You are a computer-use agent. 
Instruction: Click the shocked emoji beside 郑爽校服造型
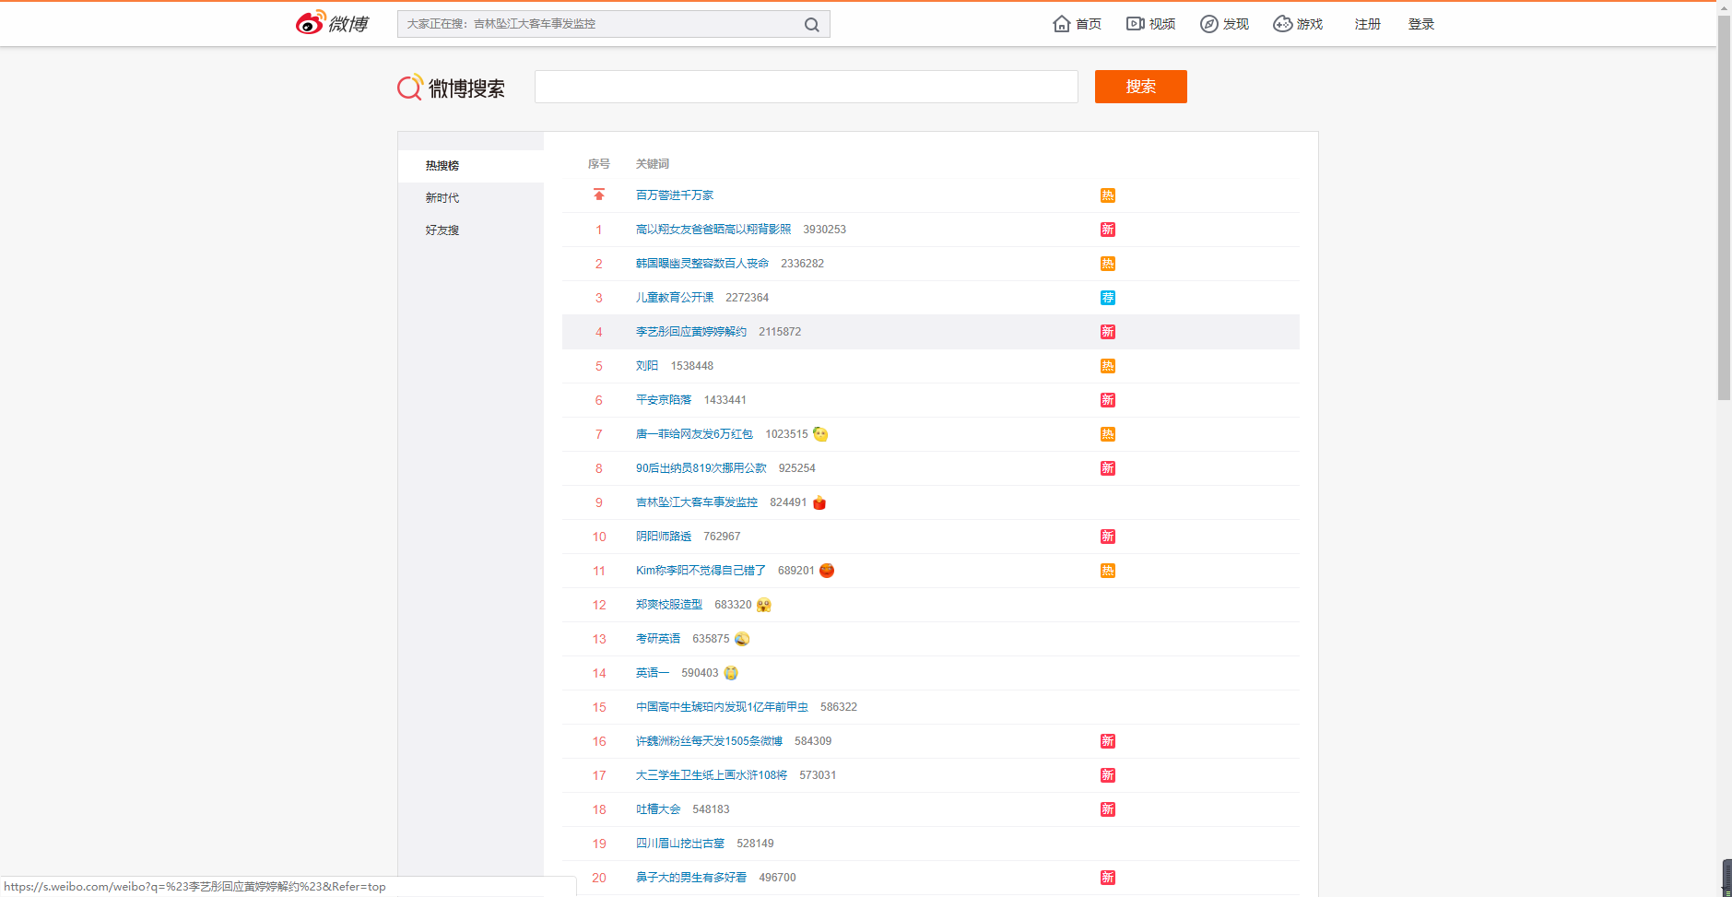(x=764, y=605)
